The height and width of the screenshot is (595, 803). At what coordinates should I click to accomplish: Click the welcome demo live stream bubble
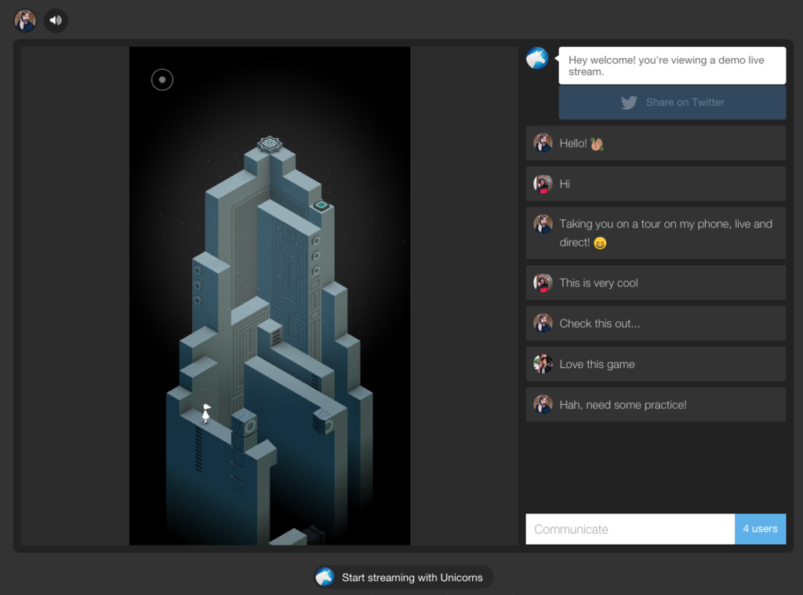point(672,66)
